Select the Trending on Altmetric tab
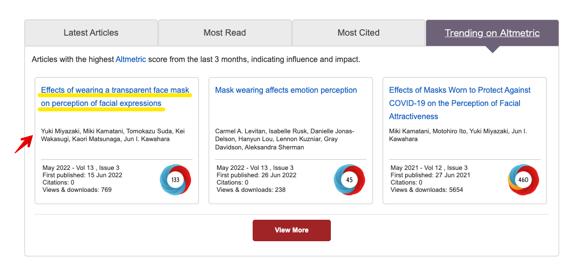584x271 pixels. coord(492,33)
